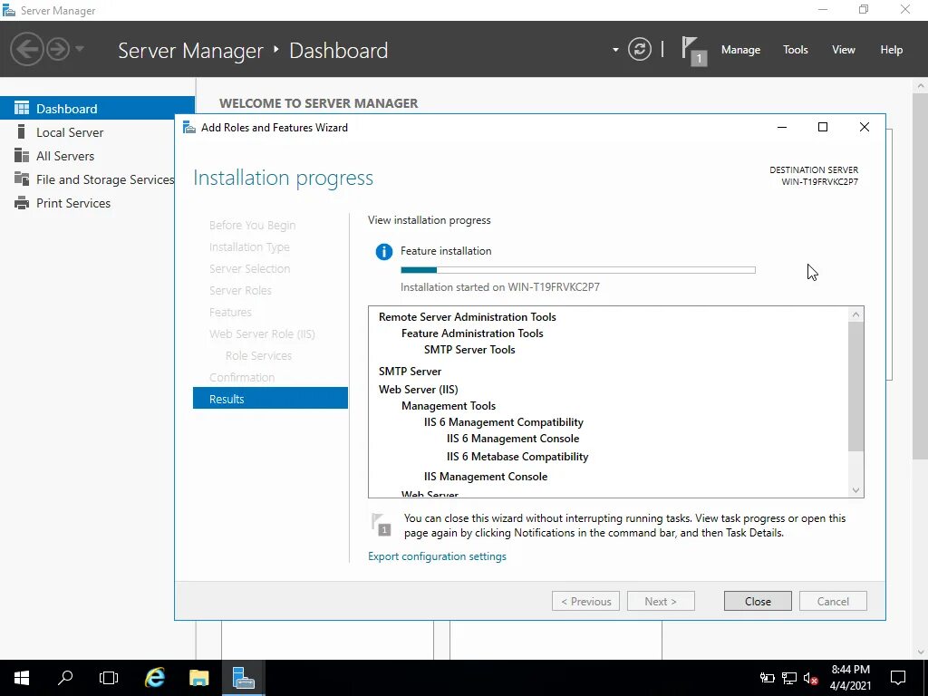928x696 pixels.
Task: Open the View menu
Action: [x=843, y=50]
